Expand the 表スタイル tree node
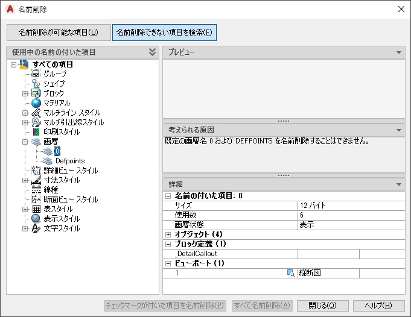Viewport: 411px width, 317px height. [25, 209]
